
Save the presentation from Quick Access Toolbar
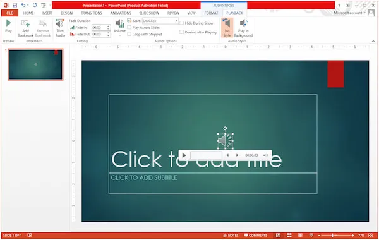coord(15,5)
